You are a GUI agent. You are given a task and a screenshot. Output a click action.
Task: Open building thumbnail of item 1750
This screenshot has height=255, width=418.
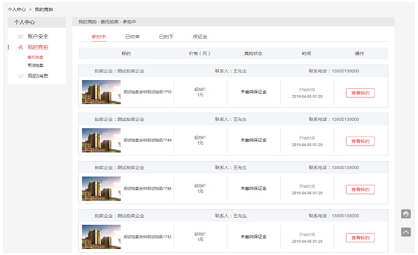(x=101, y=92)
